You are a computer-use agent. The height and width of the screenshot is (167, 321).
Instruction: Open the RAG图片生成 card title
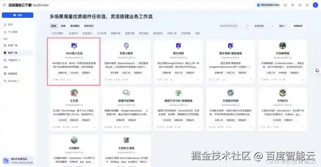(x=74, y=53)
